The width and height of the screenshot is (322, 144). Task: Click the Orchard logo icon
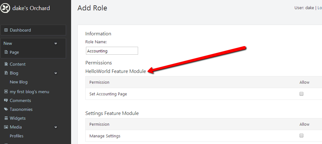[5, 8]
